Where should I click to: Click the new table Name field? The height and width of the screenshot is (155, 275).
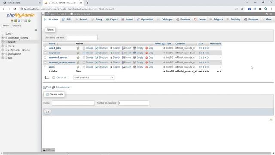point(73,103)
